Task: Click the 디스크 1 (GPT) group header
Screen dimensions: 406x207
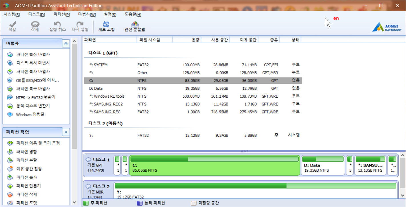Action: (x=103, y=53)
